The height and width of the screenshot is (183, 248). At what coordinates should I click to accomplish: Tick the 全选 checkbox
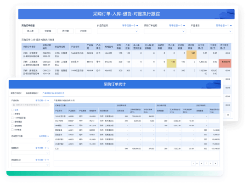(x=12, y=110)
